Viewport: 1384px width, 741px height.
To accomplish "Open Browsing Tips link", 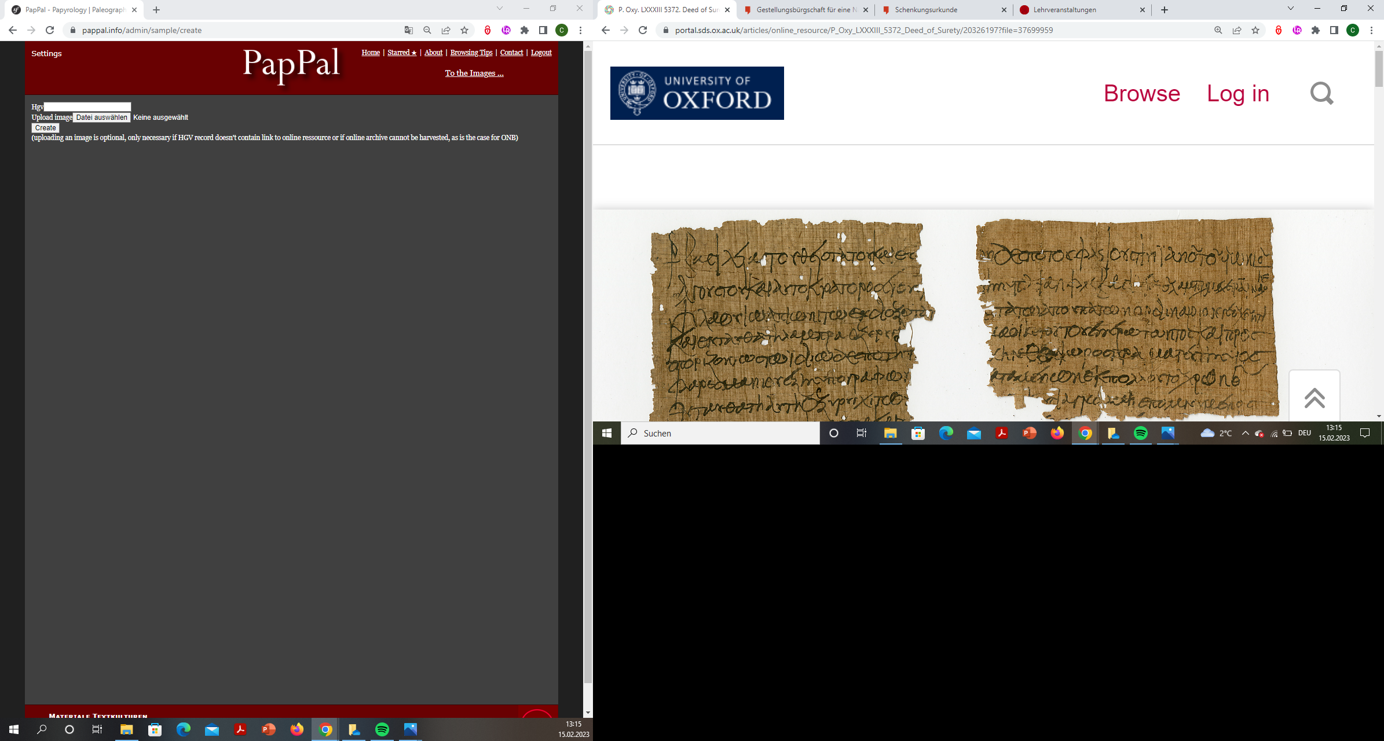I will pyautogui.click(x=471, y=53).
